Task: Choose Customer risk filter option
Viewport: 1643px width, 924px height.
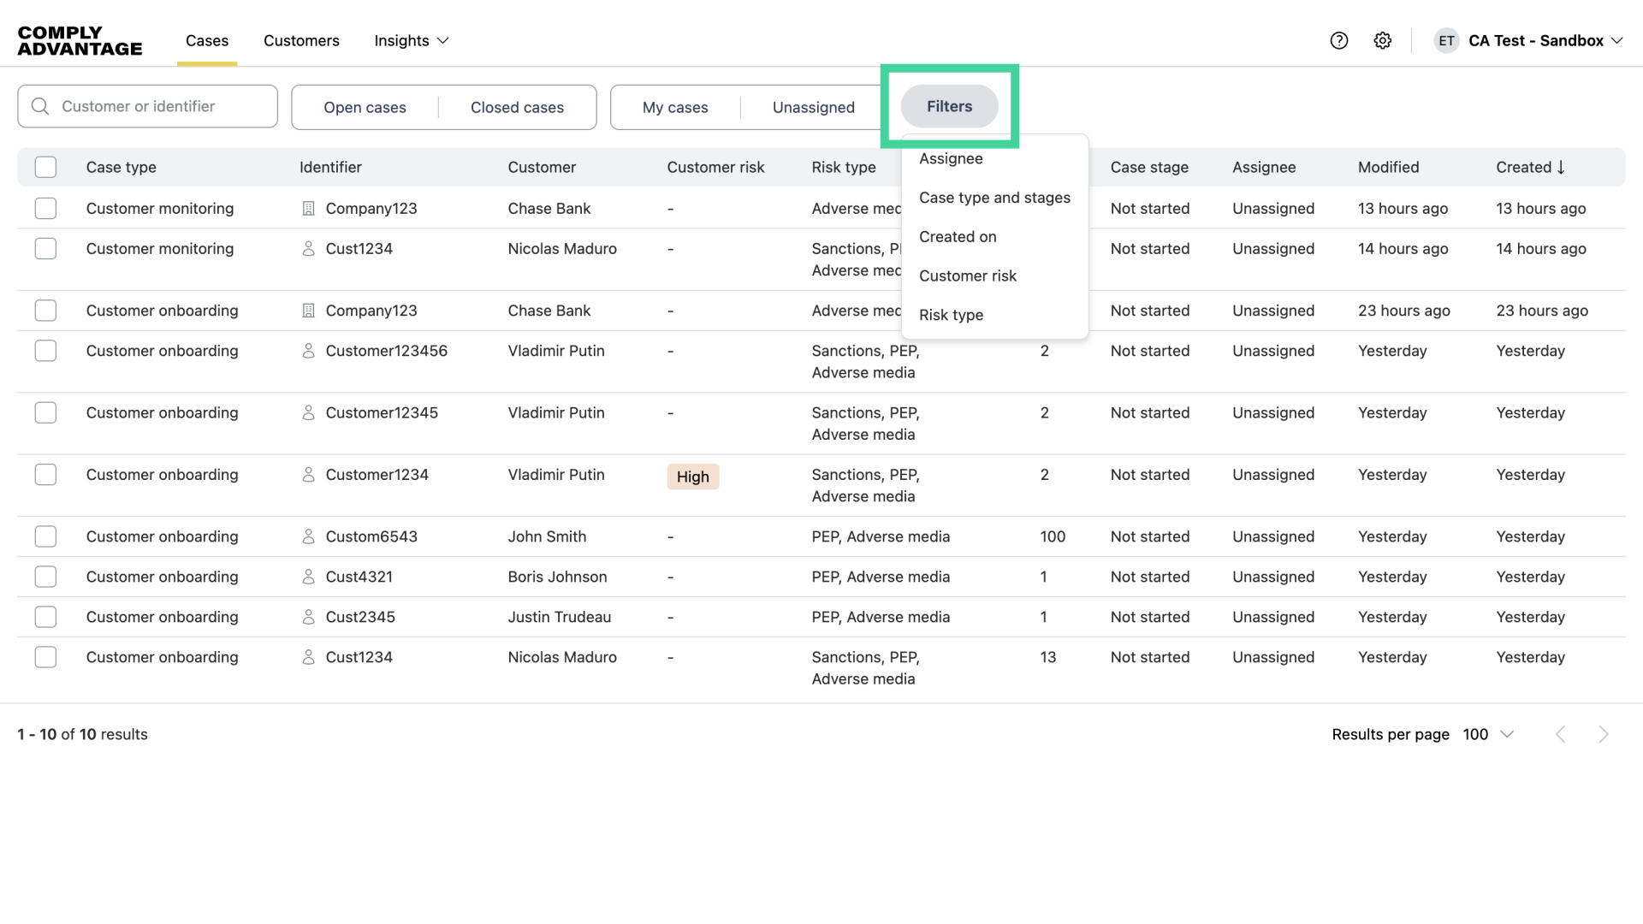Action: (967, 275)
